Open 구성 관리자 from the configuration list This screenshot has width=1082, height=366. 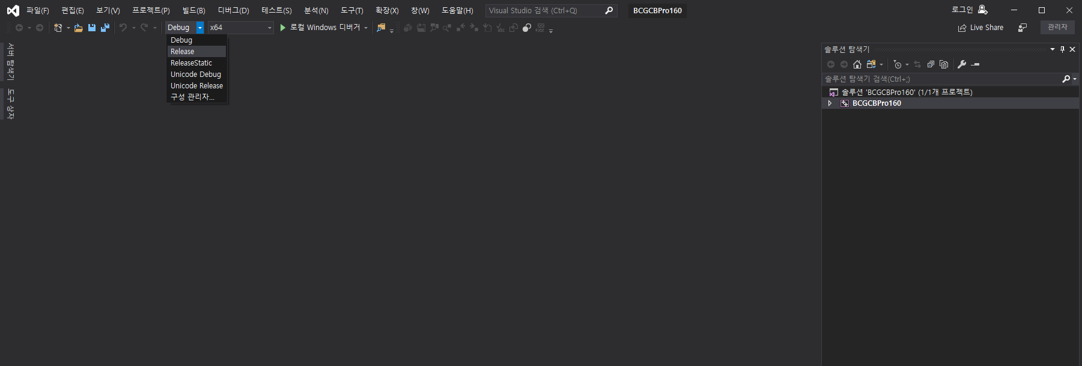pyautogui.click(x=196, y=97)
